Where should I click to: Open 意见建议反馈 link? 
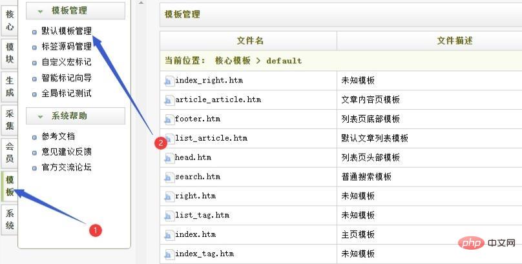coord(67,152)
